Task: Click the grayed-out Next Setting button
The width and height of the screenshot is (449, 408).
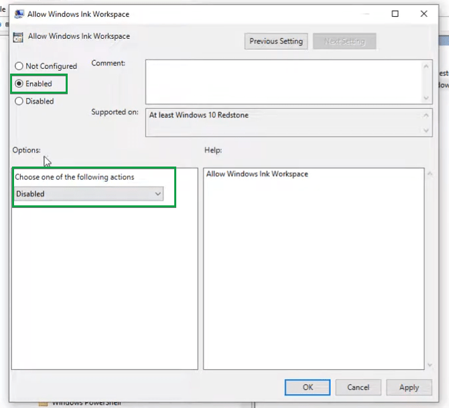Action: click(x=344, y=41)
